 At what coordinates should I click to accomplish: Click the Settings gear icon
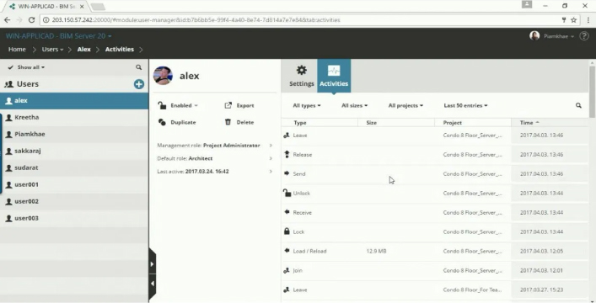coord(302,70)
